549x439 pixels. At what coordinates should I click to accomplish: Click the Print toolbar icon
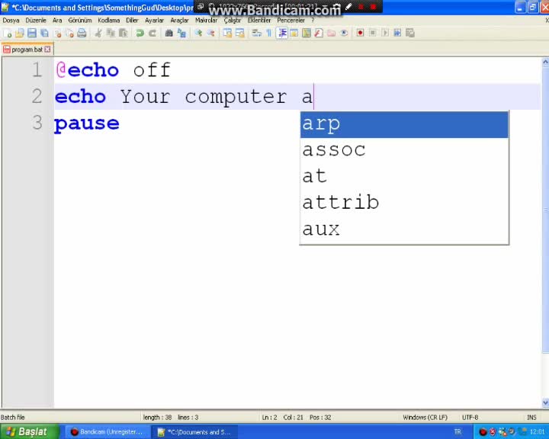click(82, 34)
